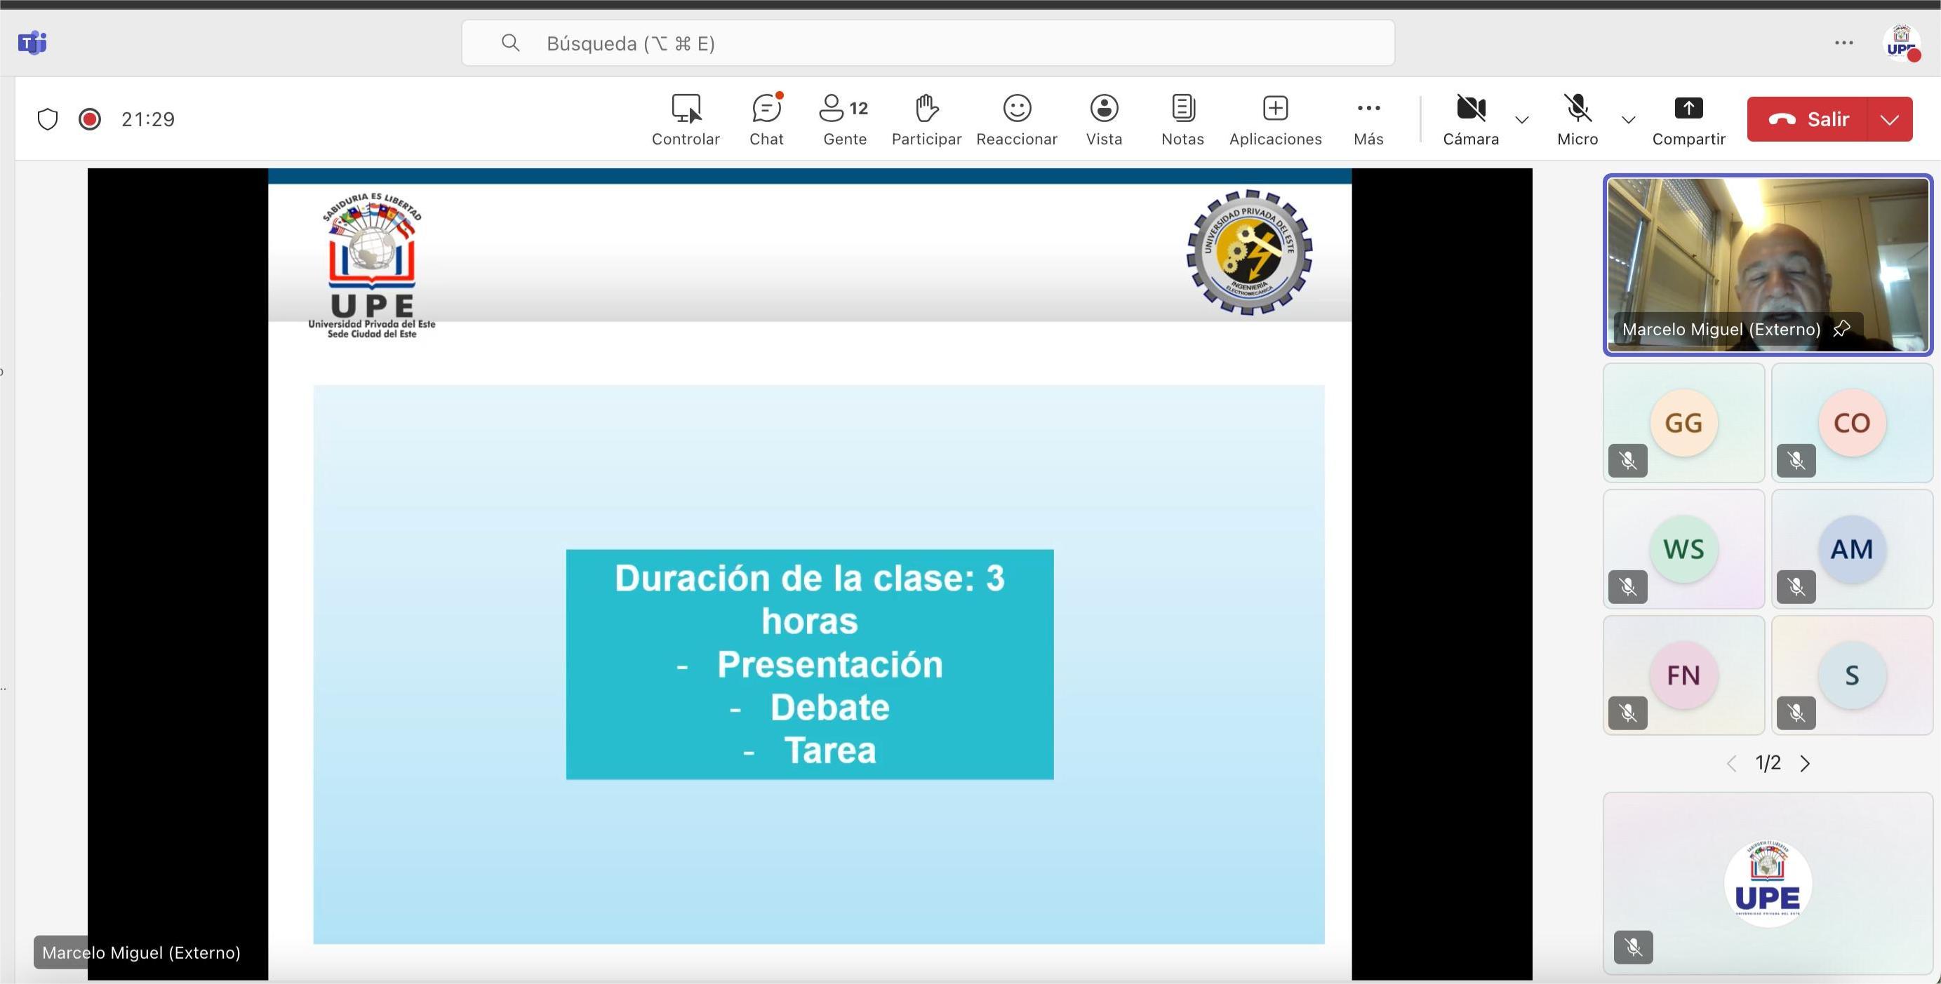
Task: Open camera options chevron
Action: tap(1522, 121)
